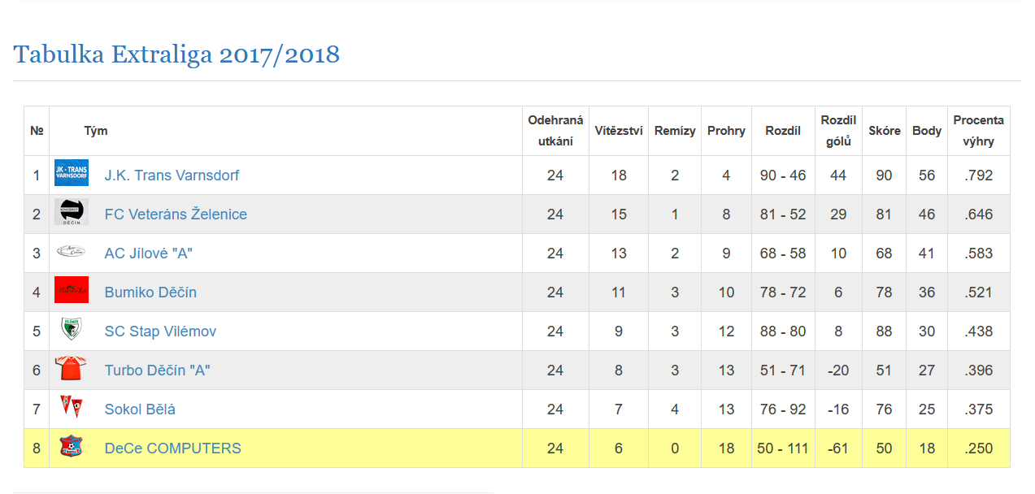Open the SC Stap Vilémov link
Image resolution: width=1035 pixels, height=494 pixels.
[160, 331]
